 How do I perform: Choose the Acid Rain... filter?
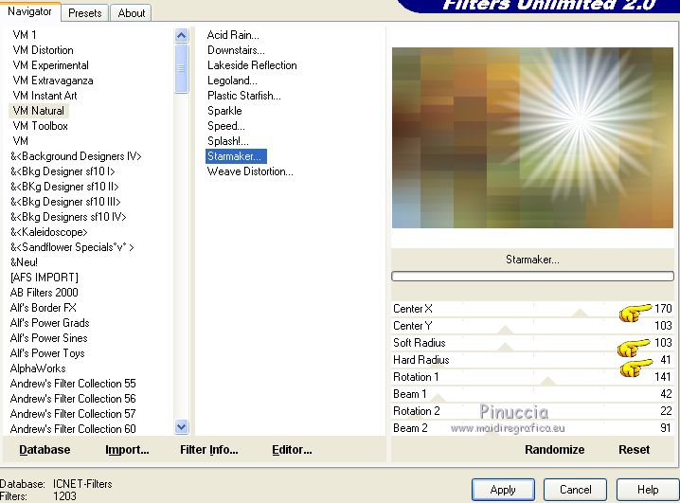[x=233, y=35]
